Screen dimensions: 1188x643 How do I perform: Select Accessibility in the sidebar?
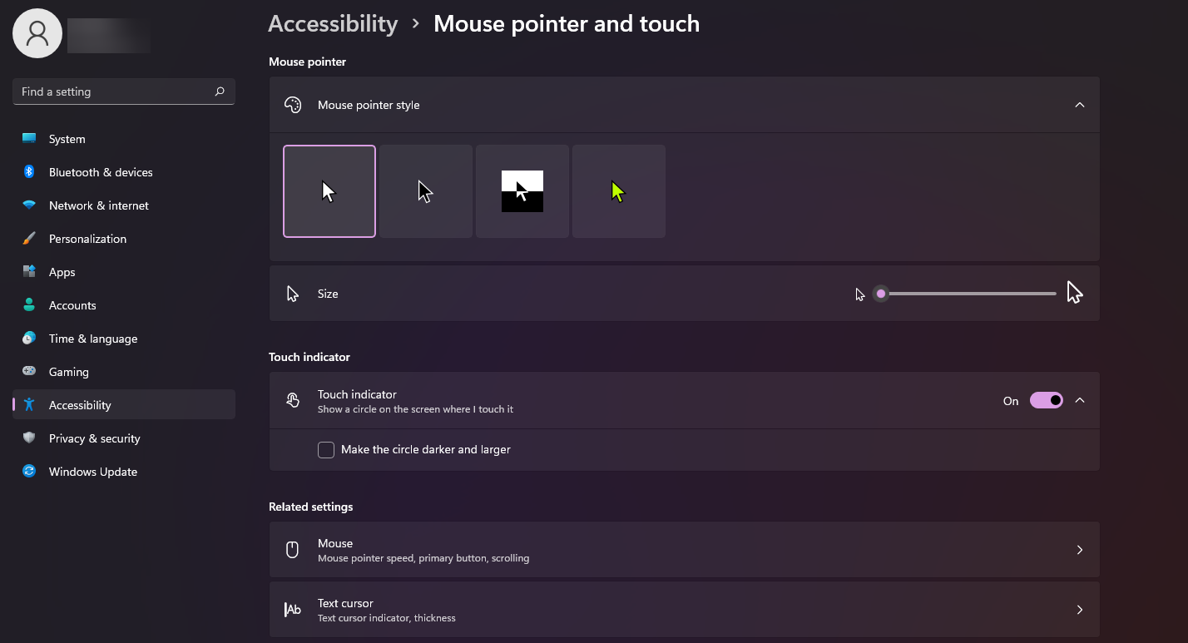tap(124, 405)
